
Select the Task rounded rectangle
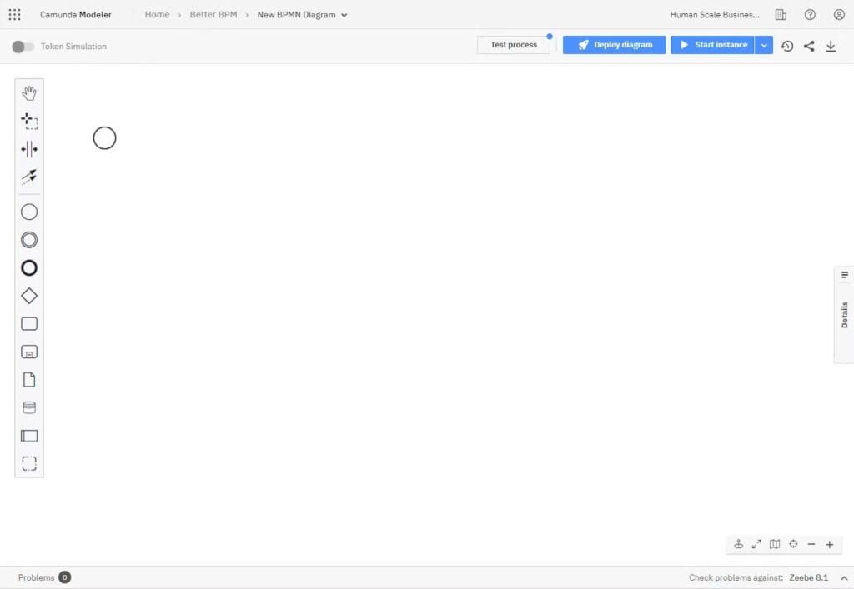click(x=29, y=324)
